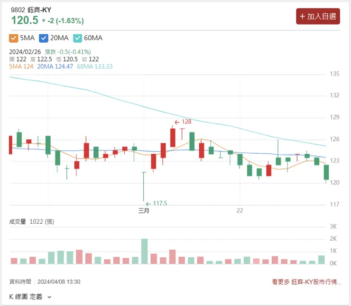This screenshot has height=306, width=351.
Task: Click the 60MA 133.33 legend value
Action: pos(94,67)
